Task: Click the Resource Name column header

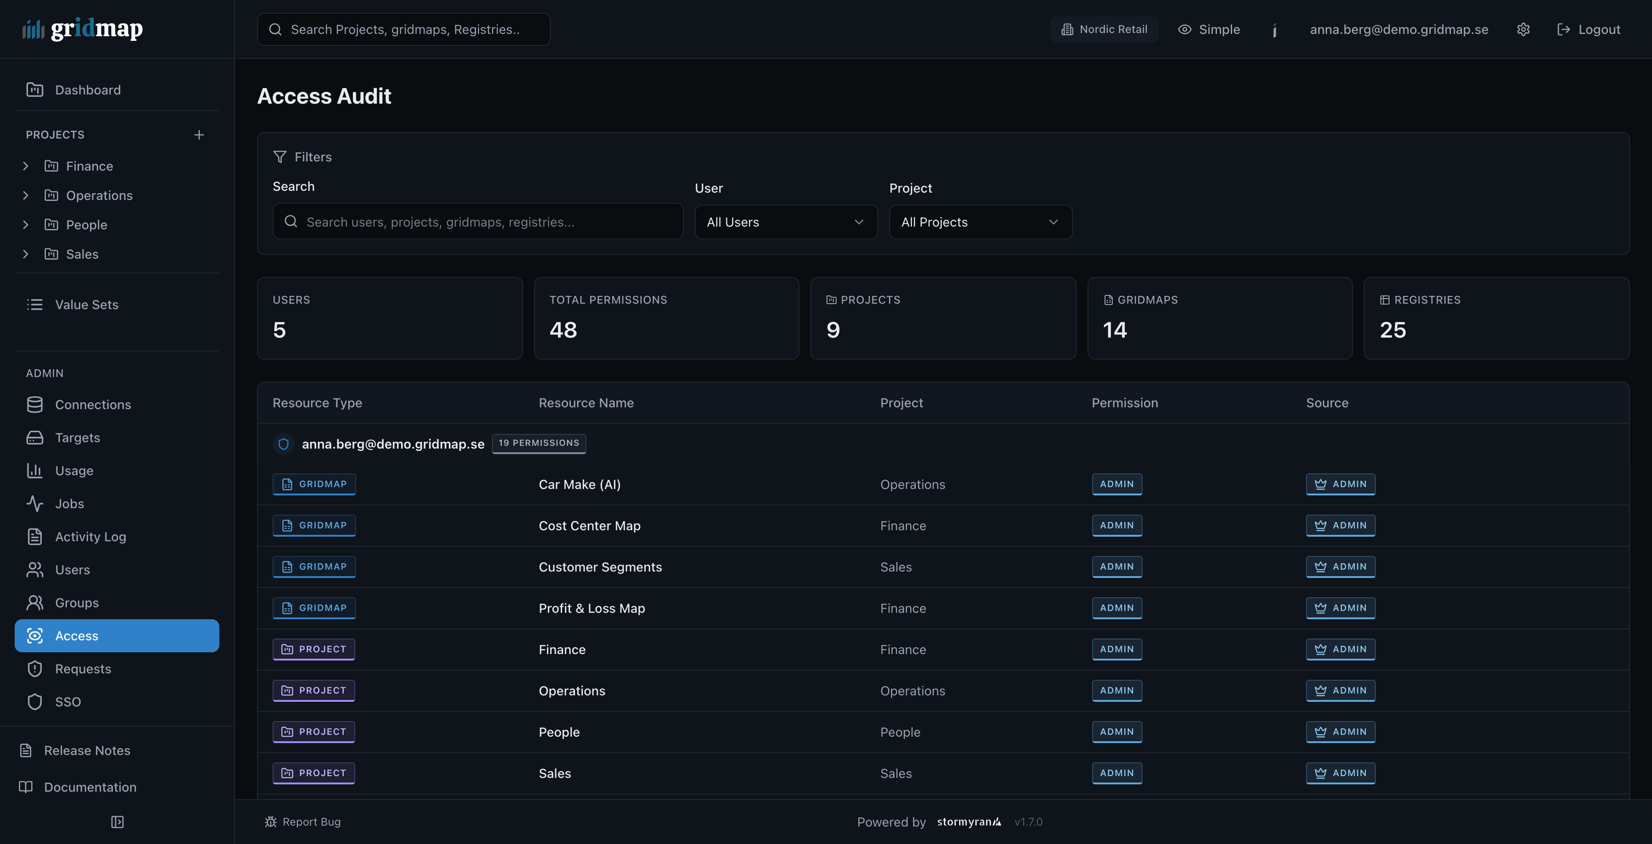Action: click(586, 403)
